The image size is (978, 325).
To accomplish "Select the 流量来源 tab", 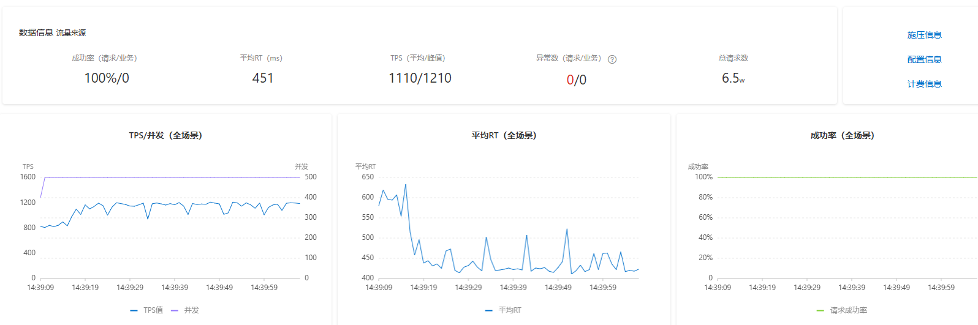I will click(x=71, y=33).
